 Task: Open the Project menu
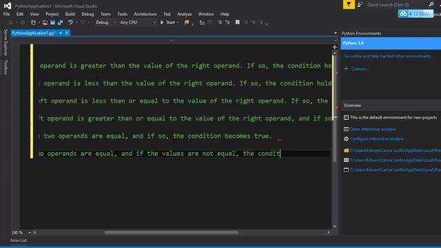[52, 14]
